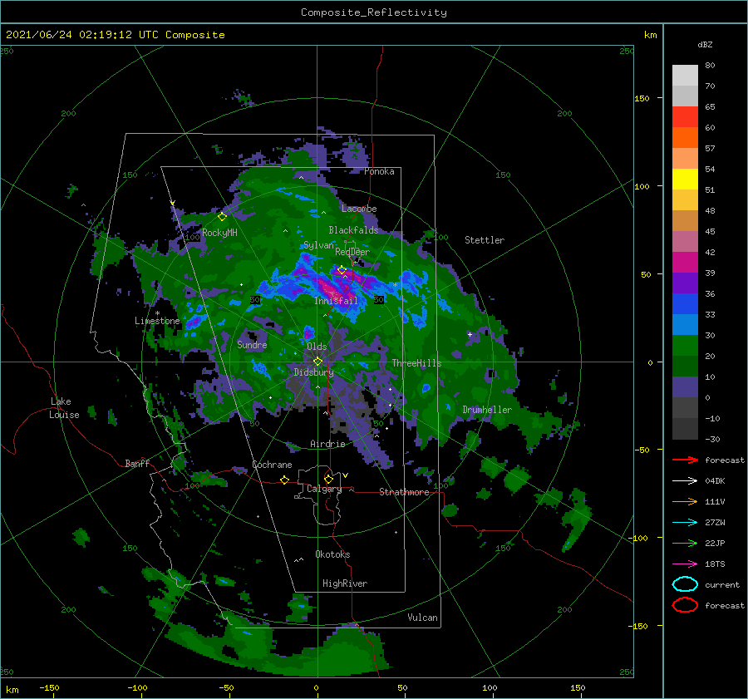Click the dBZ scale heading
This screenshot has width=748, height=699.
pyautogui.click(x=705, y=44)
